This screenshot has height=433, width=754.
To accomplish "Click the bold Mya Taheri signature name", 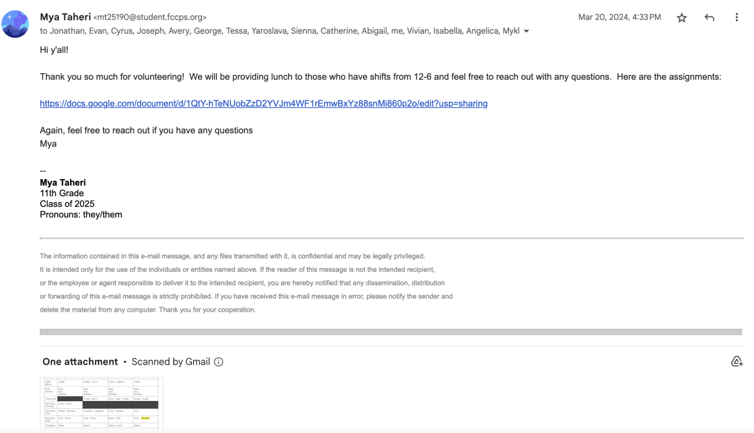I will coord(62,183).
